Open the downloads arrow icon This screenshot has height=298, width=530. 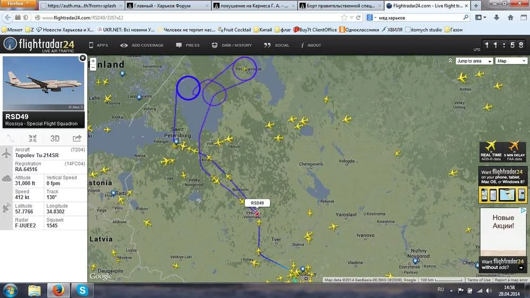(x=497, y=17)
